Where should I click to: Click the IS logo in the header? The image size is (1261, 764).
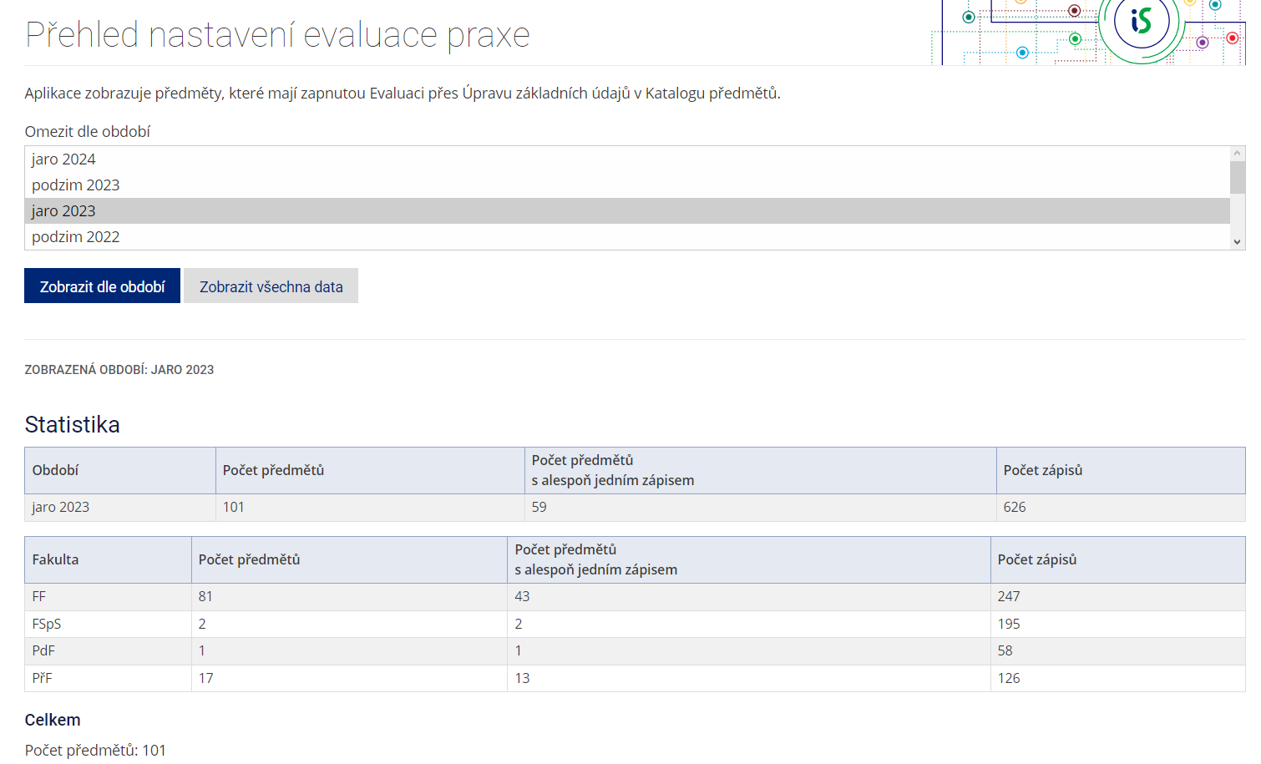(1141, 21)
